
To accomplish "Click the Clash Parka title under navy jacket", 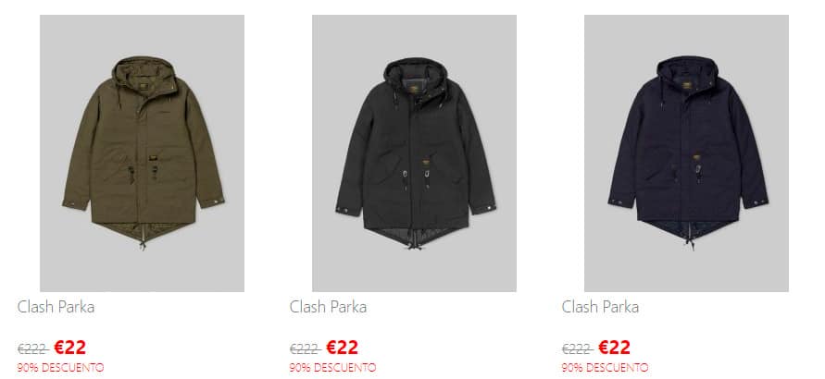I will [600, 307].
